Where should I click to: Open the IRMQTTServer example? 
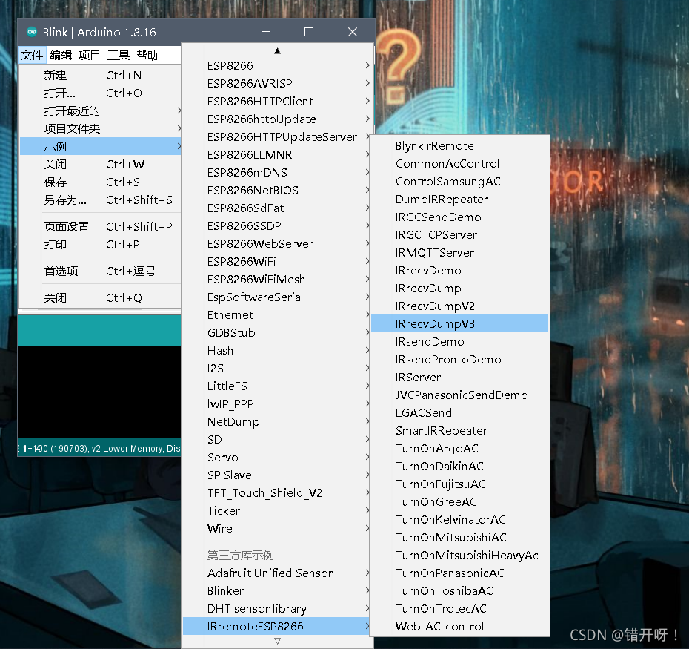pyautogui.click(x=459, y=253)
